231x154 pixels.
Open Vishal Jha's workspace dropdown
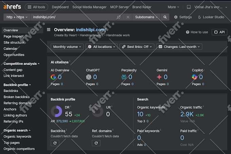pyautogui.click(x=211, y=7)
